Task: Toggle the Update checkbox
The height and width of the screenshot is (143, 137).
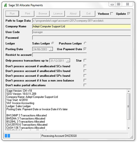Action: point(129,14)
